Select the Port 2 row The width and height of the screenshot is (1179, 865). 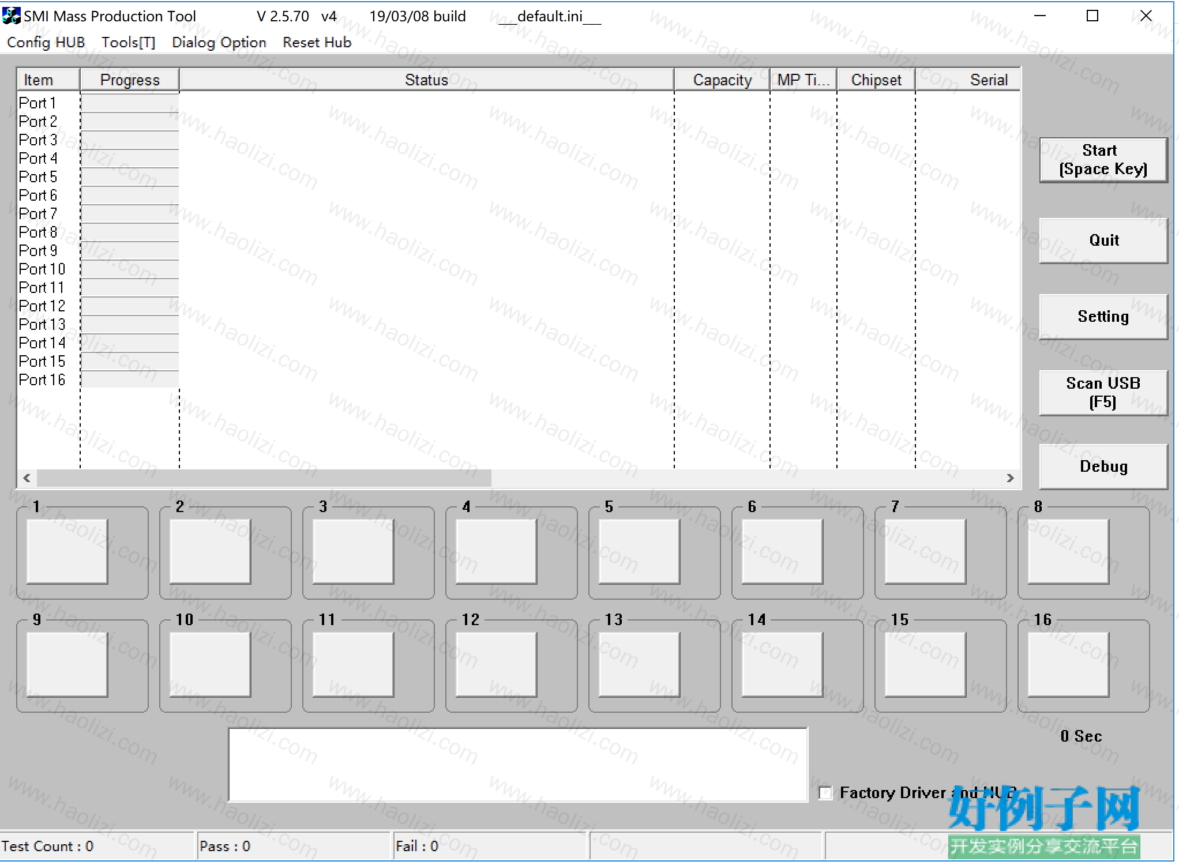point(519,121)
